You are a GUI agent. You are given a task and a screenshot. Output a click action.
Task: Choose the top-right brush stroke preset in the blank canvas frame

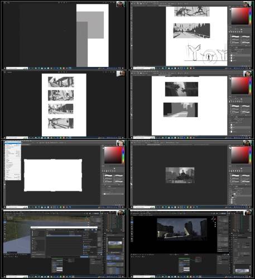pos(118,176)
